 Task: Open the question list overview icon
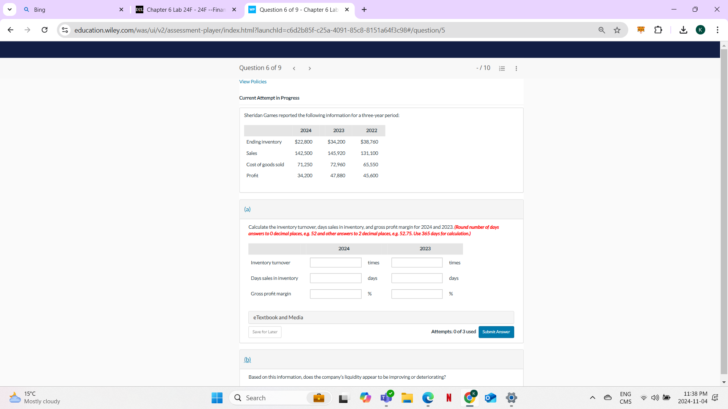[x=502, y=68]
